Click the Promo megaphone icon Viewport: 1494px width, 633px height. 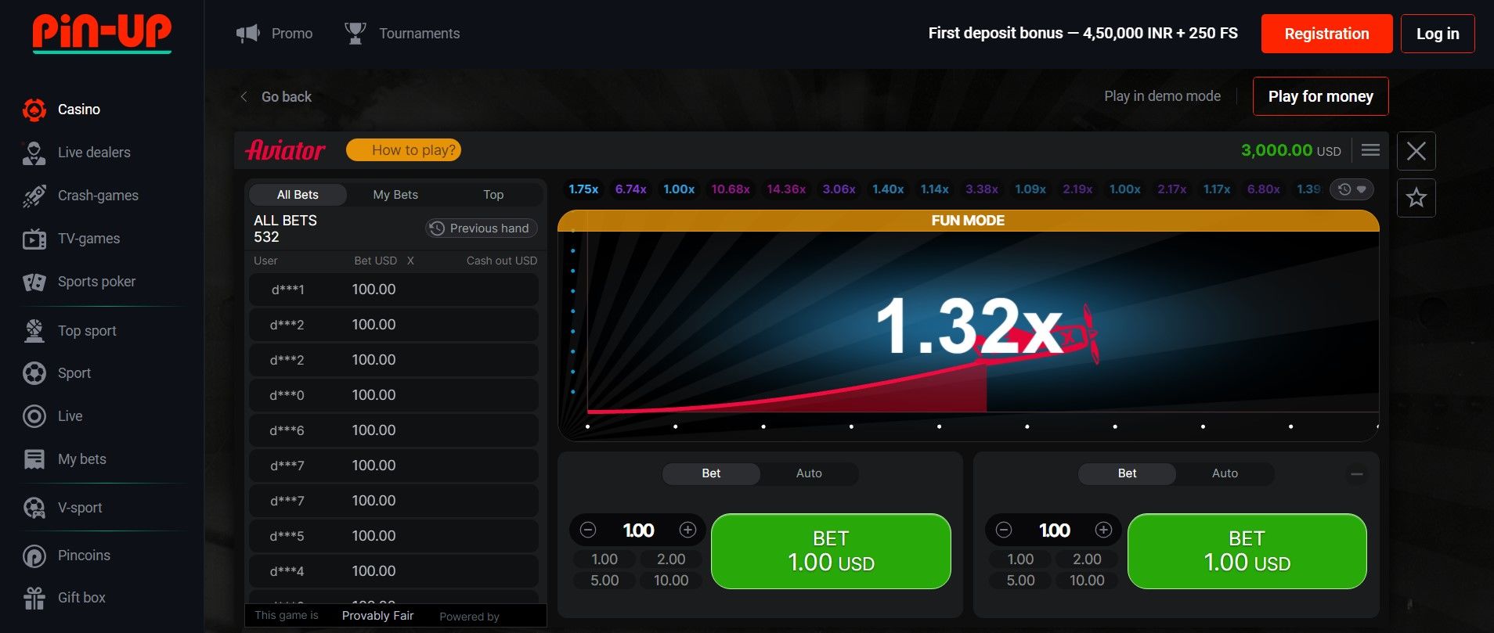[248, 34]
